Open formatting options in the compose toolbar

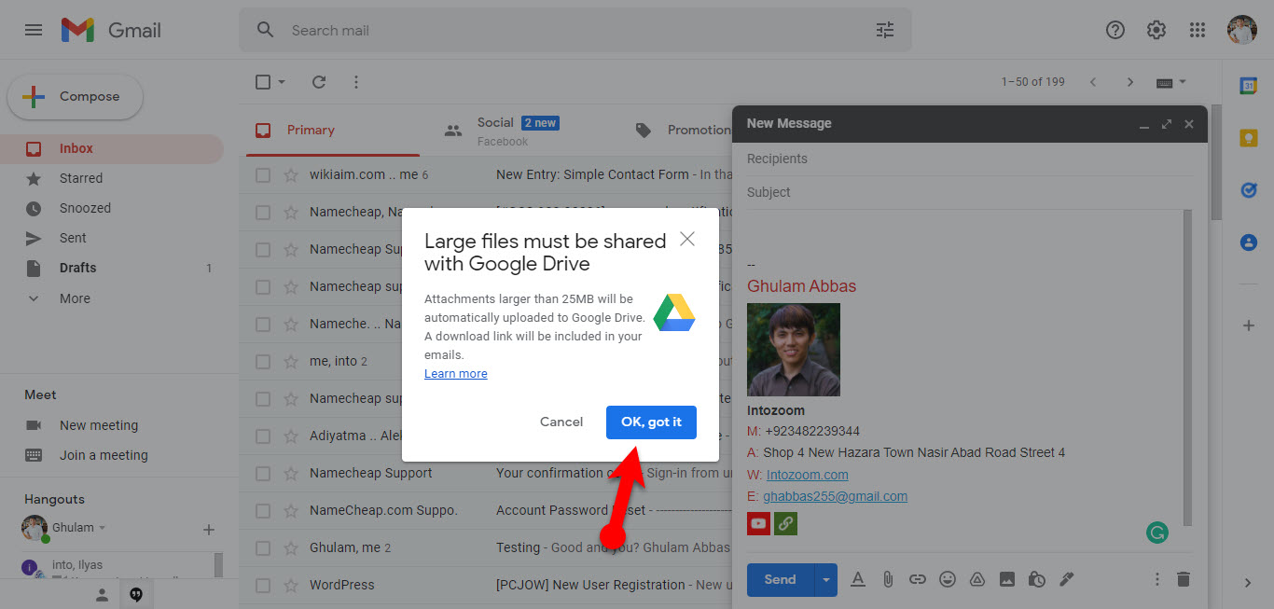tap(858, 579)
